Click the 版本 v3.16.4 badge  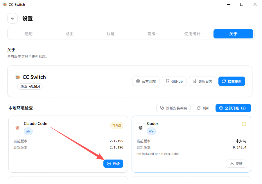click(x=30, y=87)
